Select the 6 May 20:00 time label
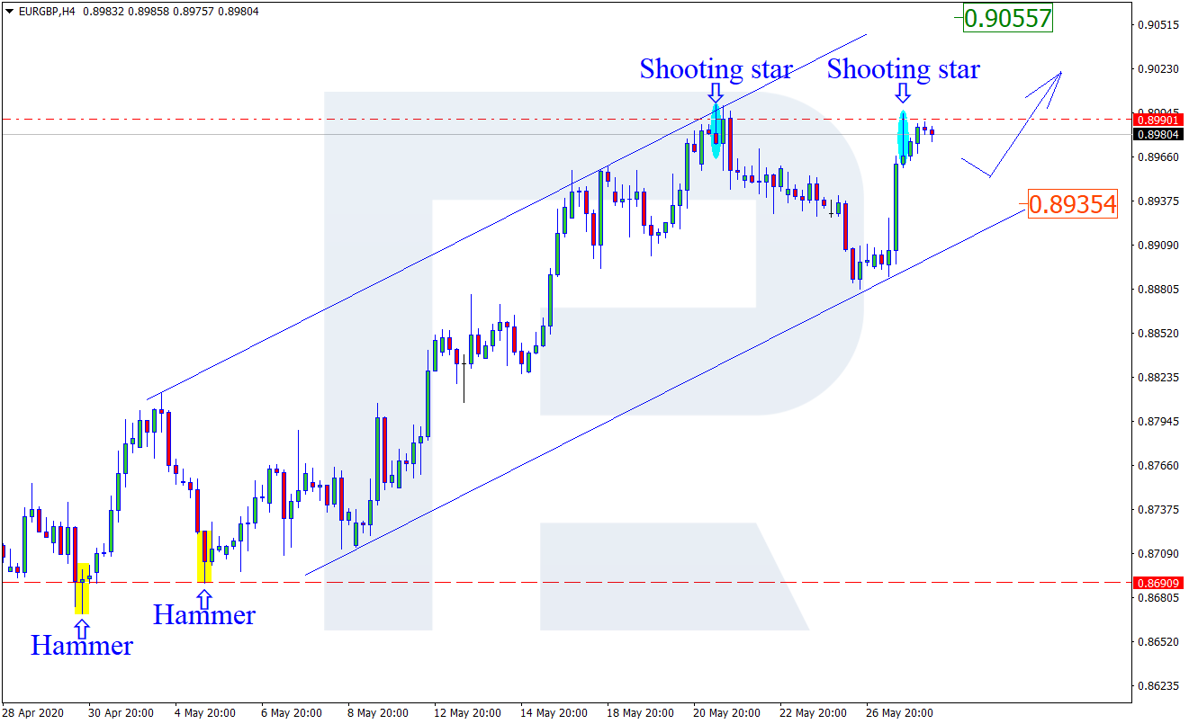The width and height of the screenshot is (1189, 724). (x=291, y=713)
